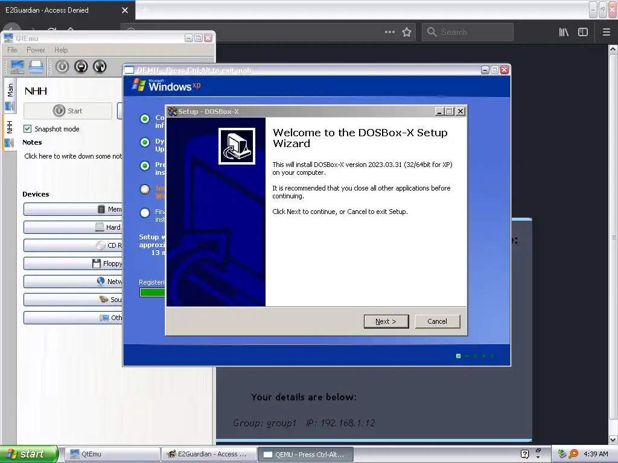Open the browser hamburger menu
Viewport: 618px width, 463px height.
(607, 32)
